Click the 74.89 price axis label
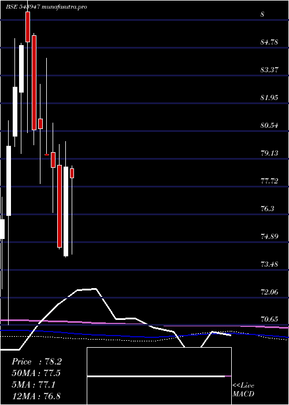The image size is (289, 405). tap(269, 237)
